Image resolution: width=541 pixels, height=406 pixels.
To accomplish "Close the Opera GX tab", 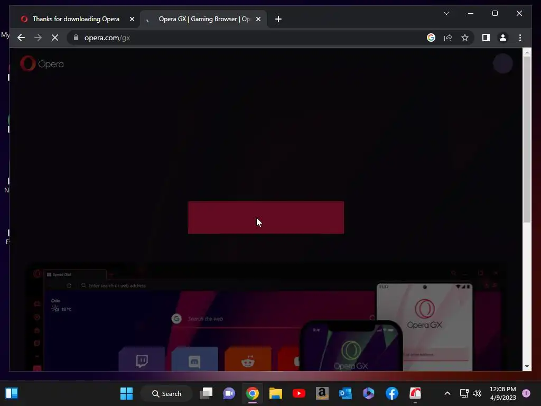I will pos(258,19).
